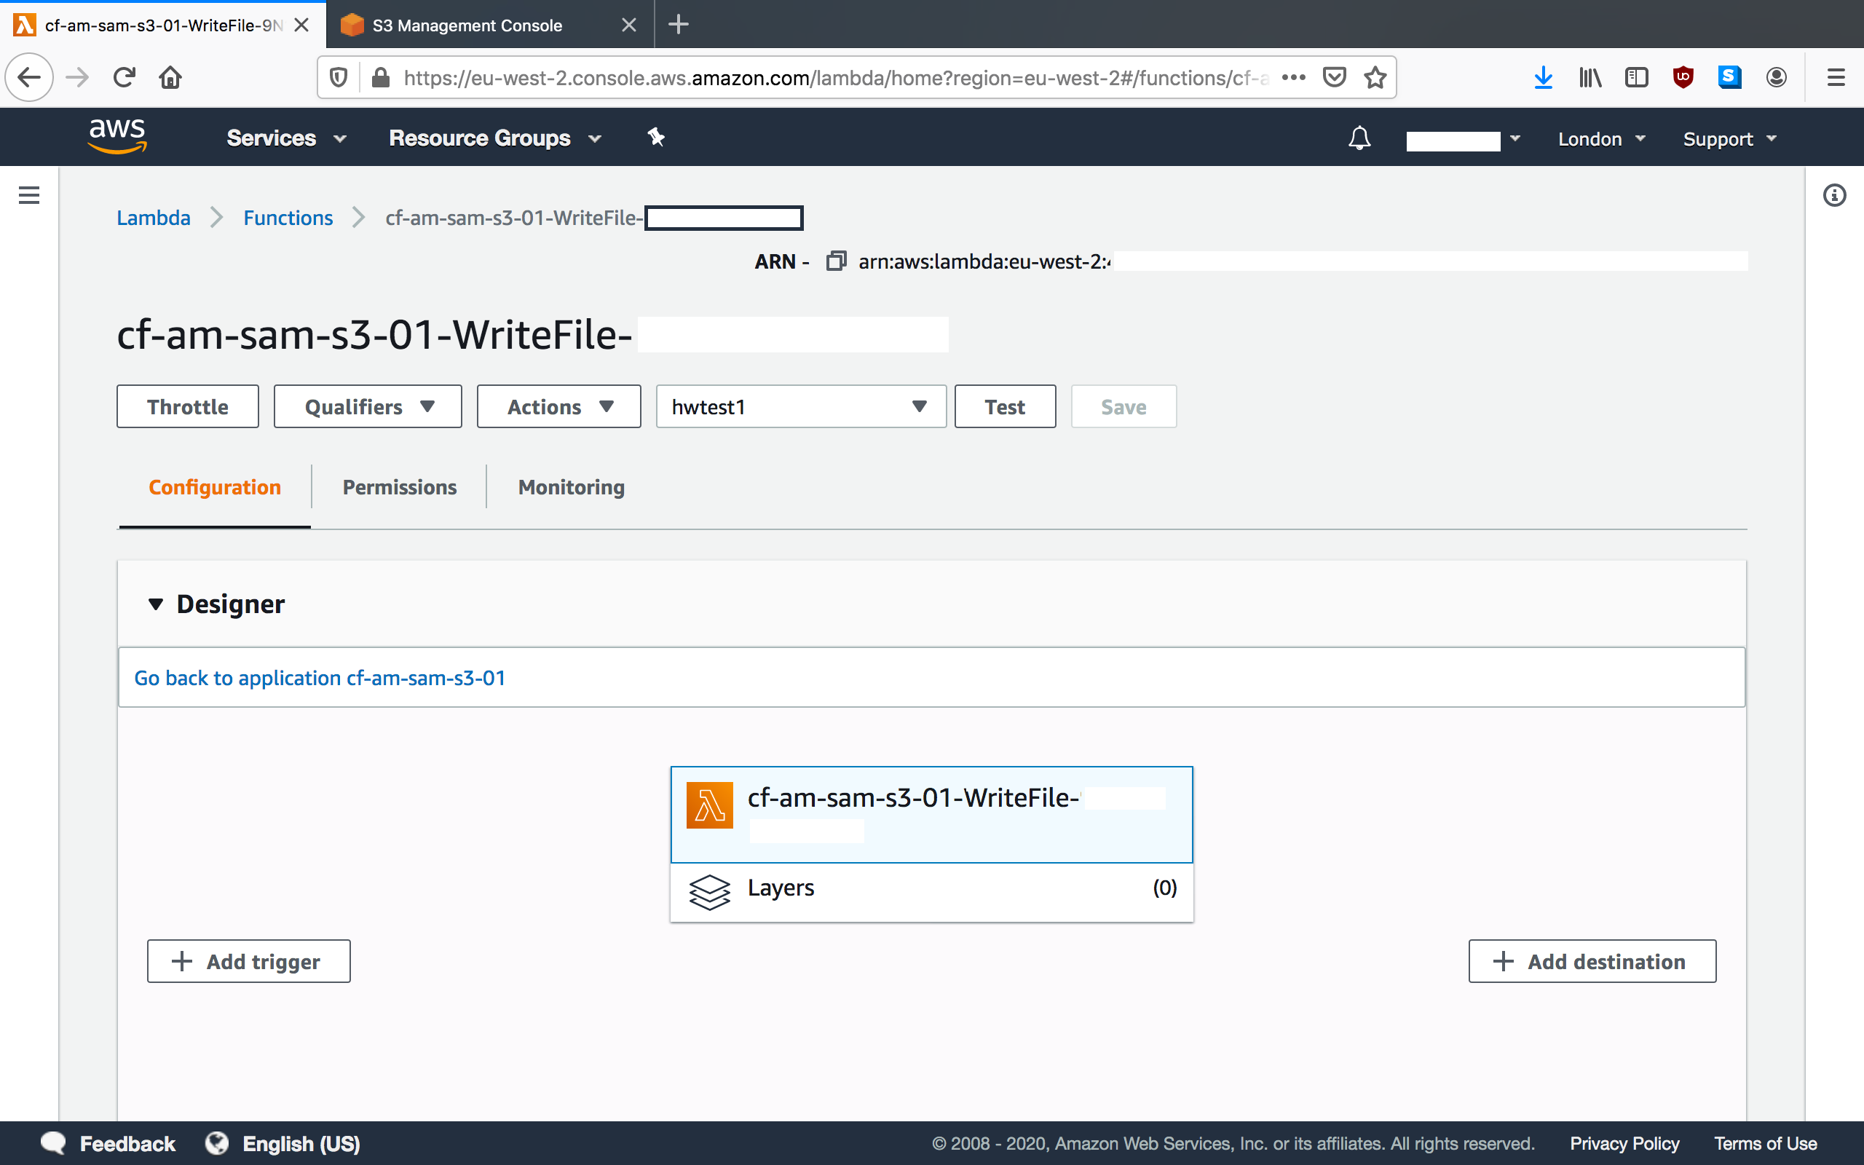1864x1165 pixels.
Task: Copy the function ARN using copy icon
Action: (x=836, y=261)
